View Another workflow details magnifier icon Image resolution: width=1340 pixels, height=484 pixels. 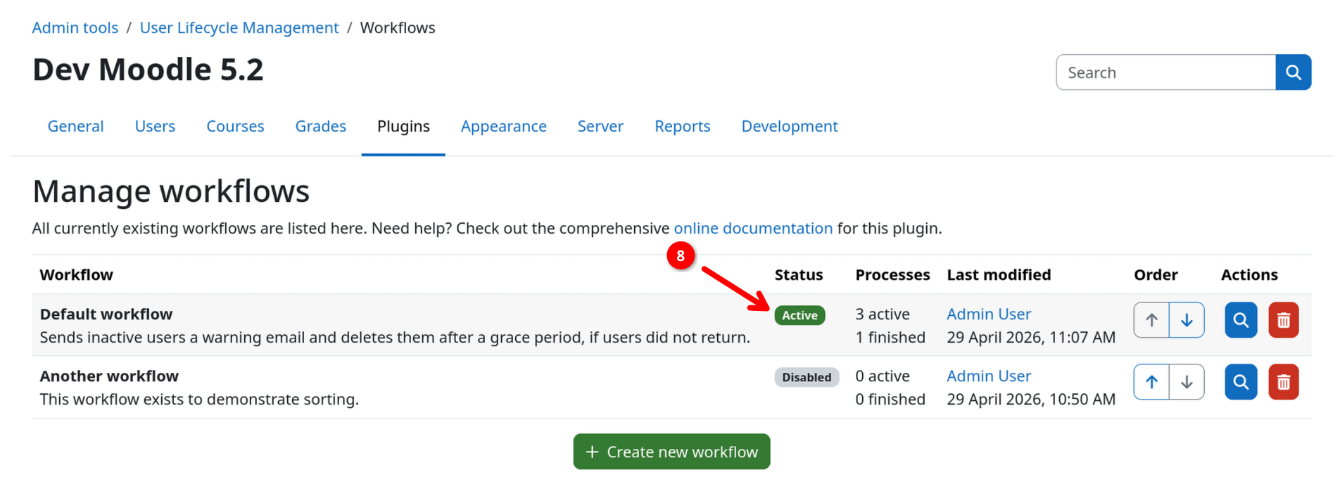[x=1241, y=382]
